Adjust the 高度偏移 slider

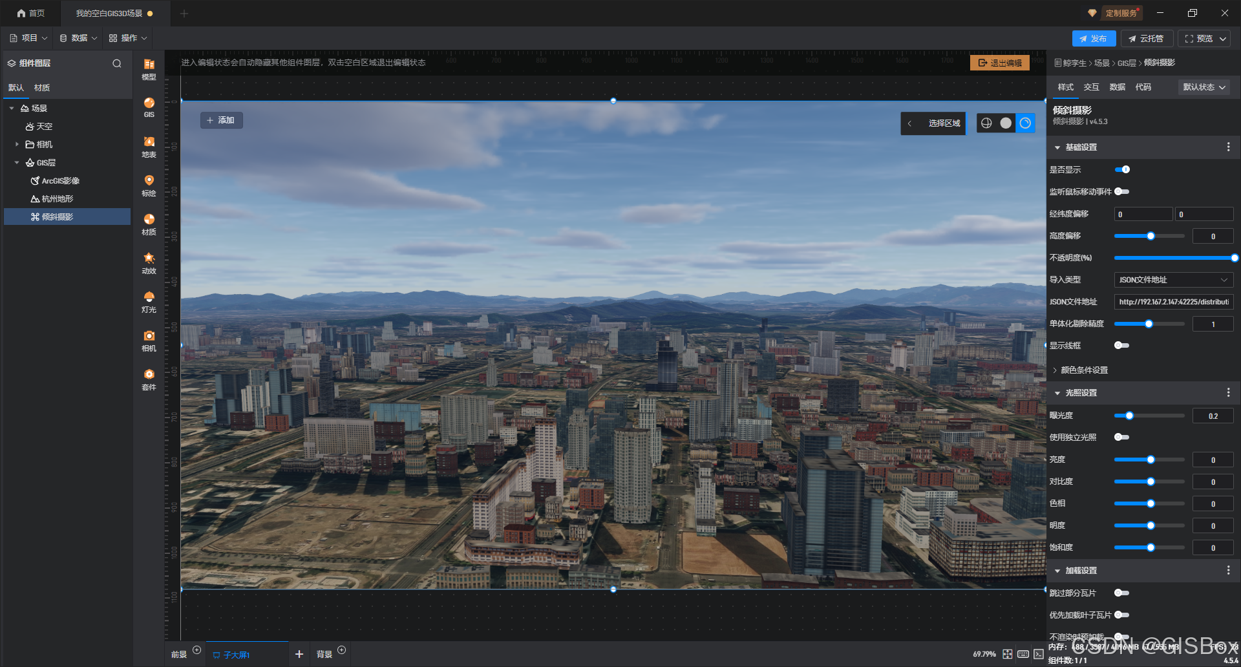click(x=1149, y=236)
